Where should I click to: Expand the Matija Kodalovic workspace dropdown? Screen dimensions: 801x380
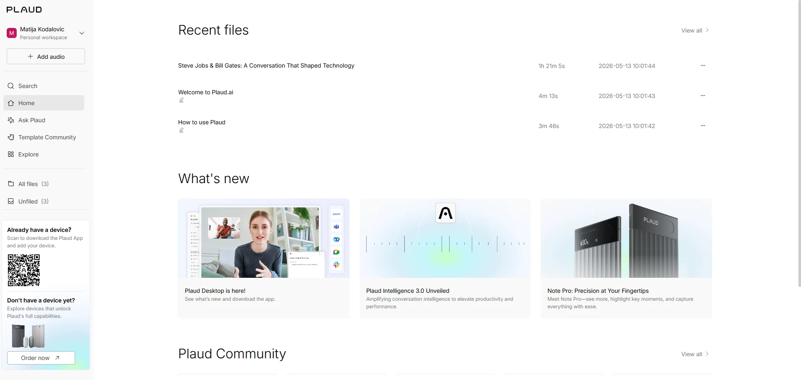82,33
